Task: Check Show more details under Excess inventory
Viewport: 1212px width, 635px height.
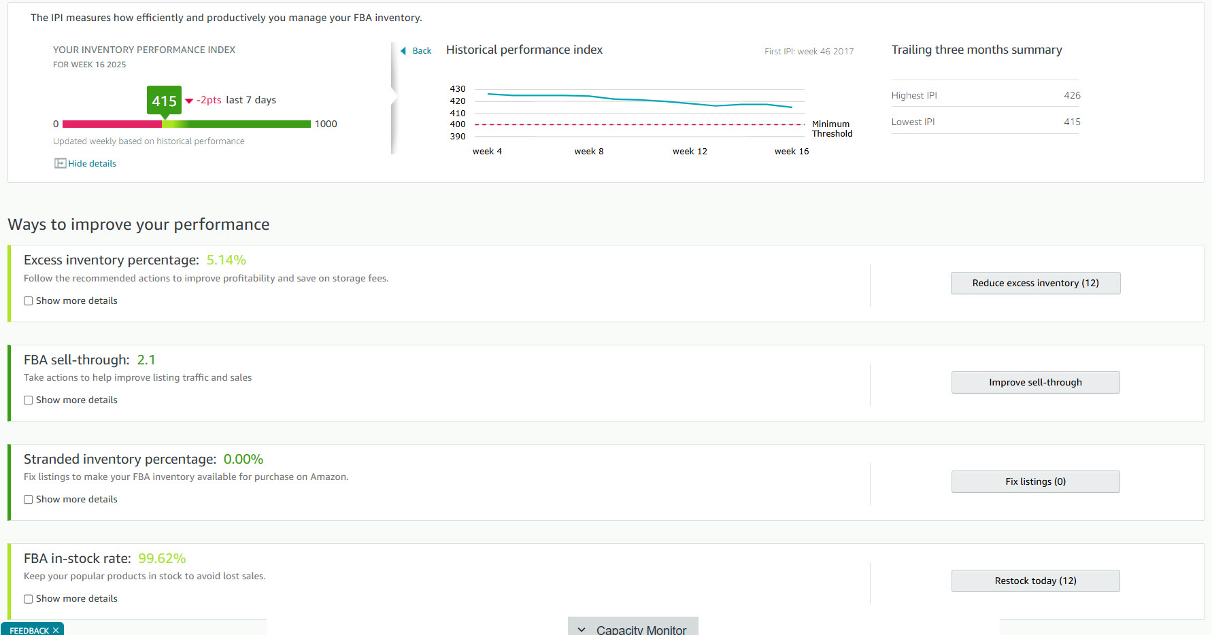Action: [x=29, y=301]
